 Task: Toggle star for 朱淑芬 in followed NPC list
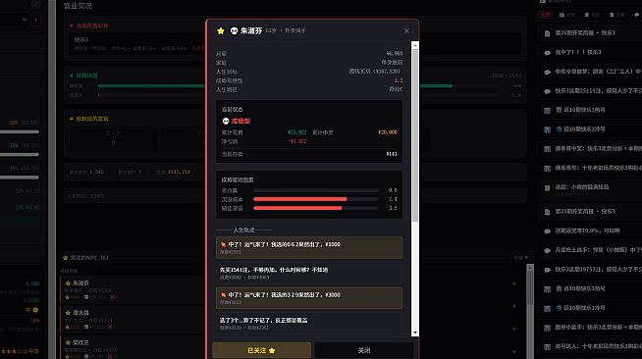68,282
